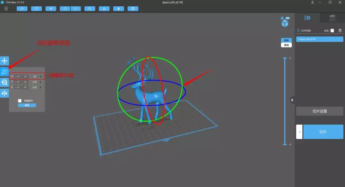Select the Scale tool in left sidebar
Screen dimensions: 345x187
click(4, 82)
